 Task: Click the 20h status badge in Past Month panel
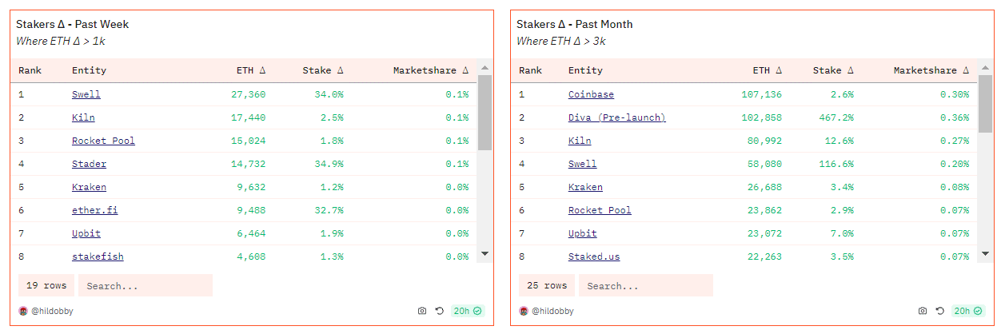(968, 311)
